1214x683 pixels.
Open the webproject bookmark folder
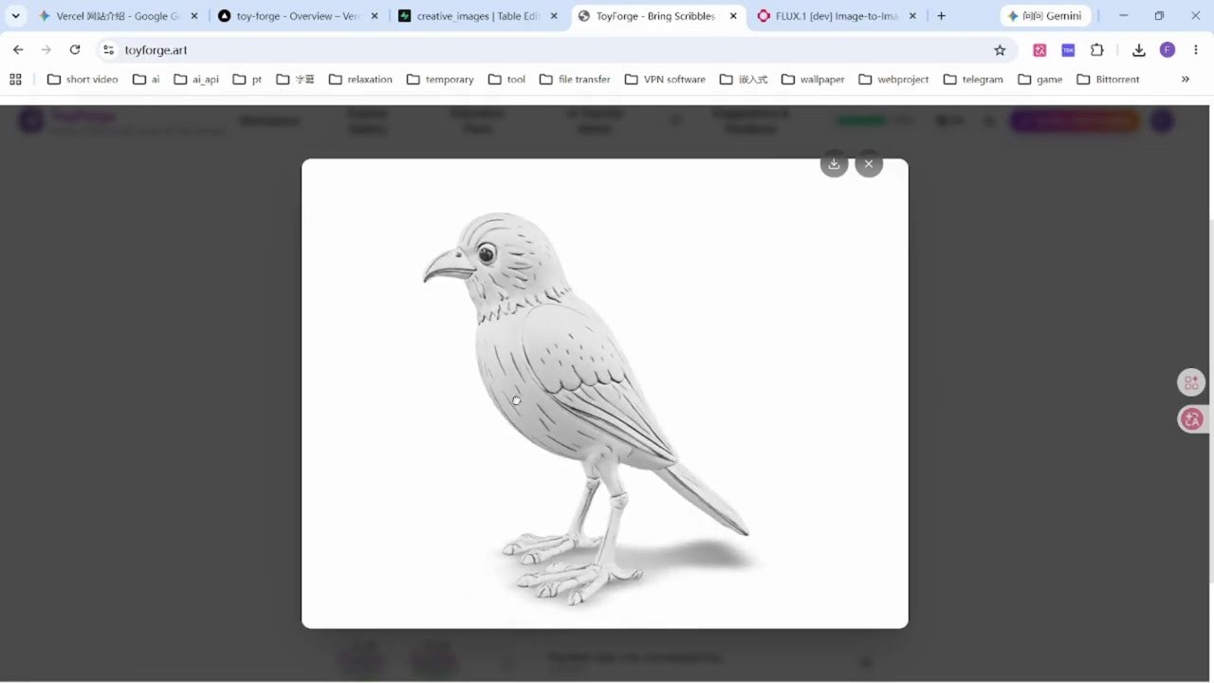click(x=893, y=80)
